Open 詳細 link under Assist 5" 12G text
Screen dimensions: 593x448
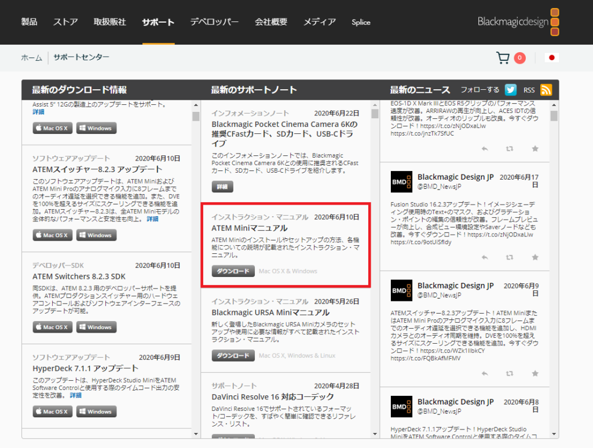point(38,112)
